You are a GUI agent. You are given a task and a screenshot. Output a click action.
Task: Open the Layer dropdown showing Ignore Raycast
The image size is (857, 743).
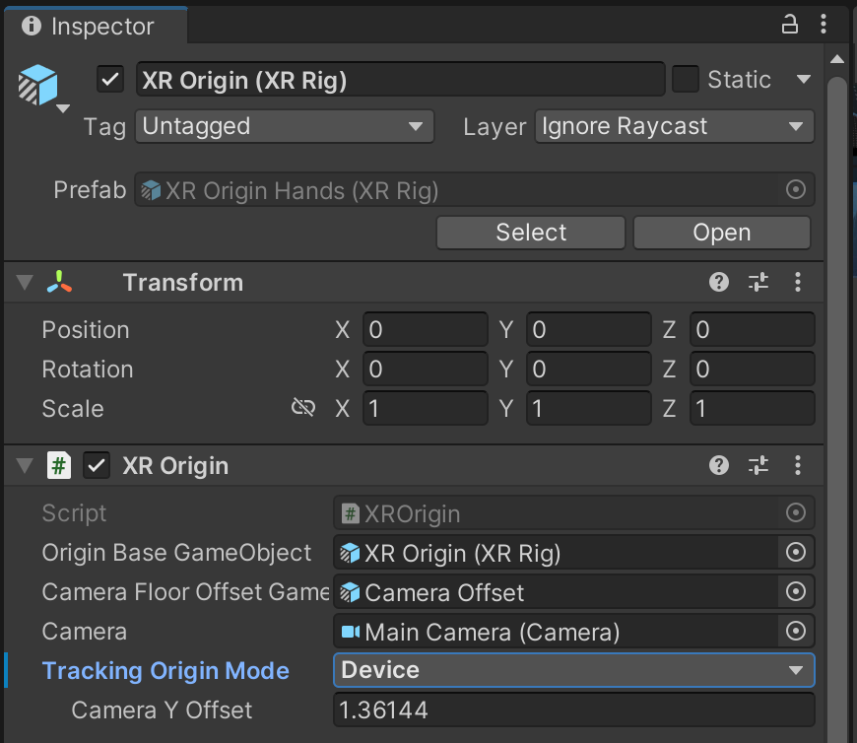point(674,126)
